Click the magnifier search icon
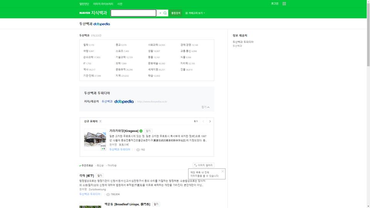This screenshot has height=208, width=370. (x=165, y=13)
